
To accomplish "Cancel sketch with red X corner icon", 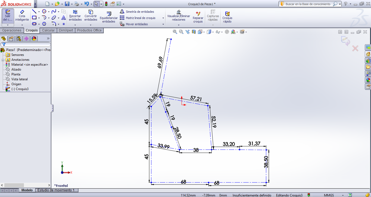I will coord(355,48).
